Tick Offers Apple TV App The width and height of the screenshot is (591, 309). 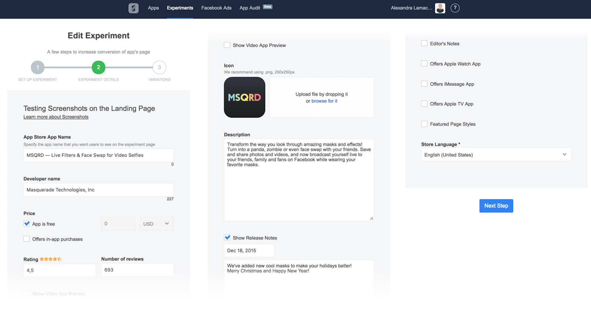point(424,104)
